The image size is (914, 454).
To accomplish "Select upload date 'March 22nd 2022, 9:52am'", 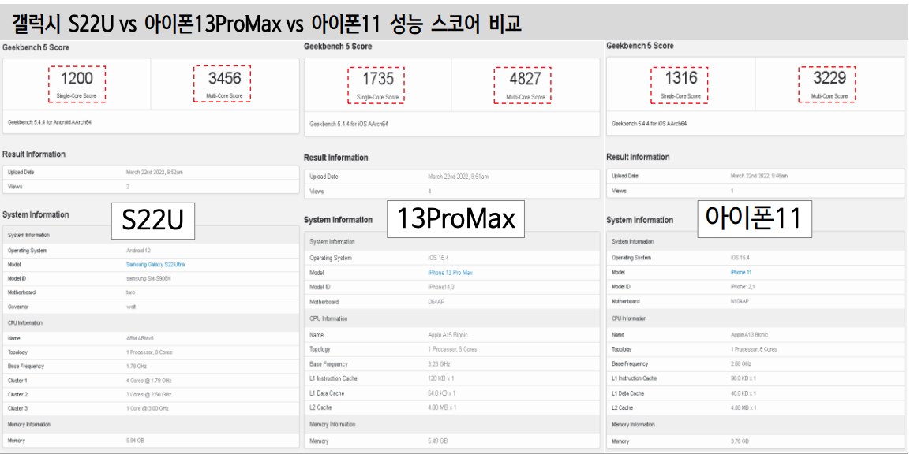I will coord(155,173).
